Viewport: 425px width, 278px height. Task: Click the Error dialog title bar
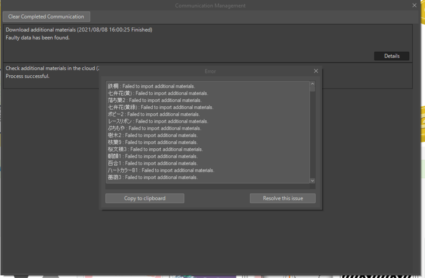[x=210, y=71]
